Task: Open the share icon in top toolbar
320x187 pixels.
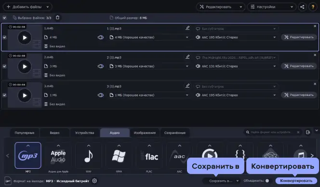Action: pyautogui.click(x=302, y=7)
